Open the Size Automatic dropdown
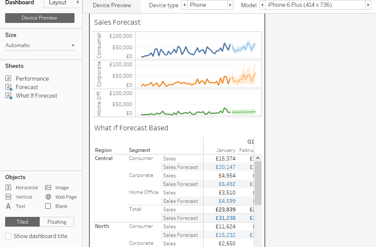The width and height of the screenshot is (376, 247). pos(40,45)
